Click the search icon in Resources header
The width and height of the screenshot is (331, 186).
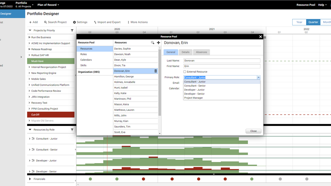point(153,43)
